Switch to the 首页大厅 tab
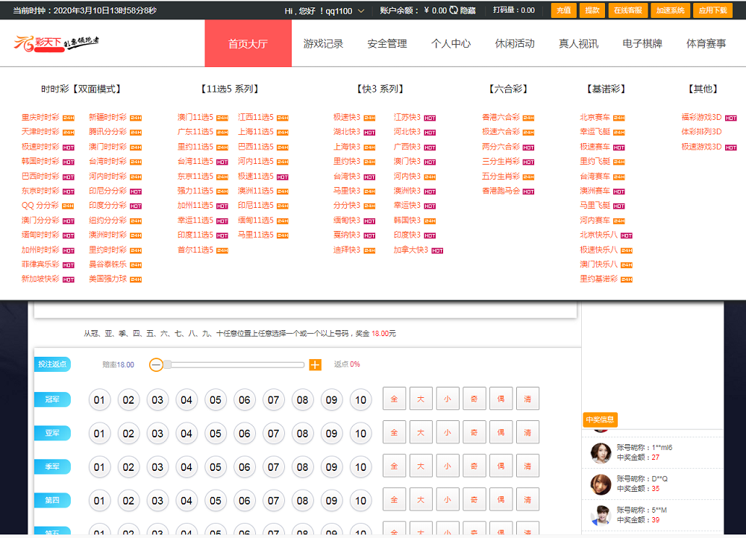The height and width of the screenshot is (538, 746). [248, 43]
